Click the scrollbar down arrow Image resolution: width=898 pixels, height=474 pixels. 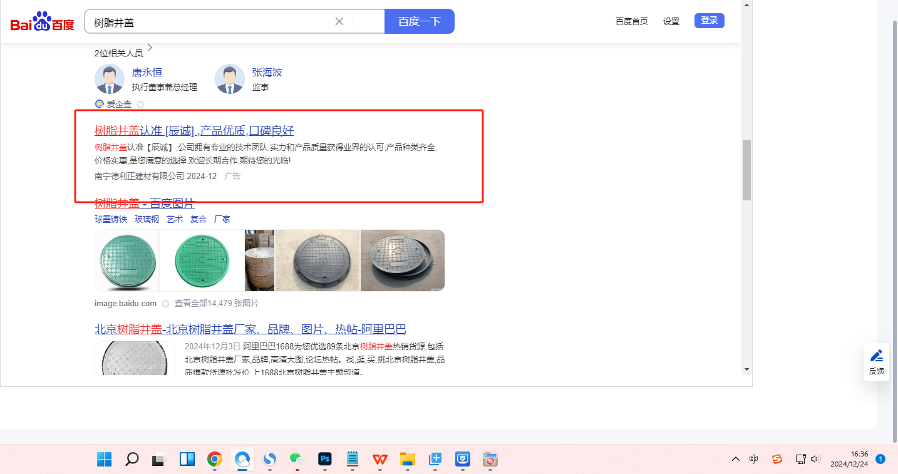coord(746,369)
